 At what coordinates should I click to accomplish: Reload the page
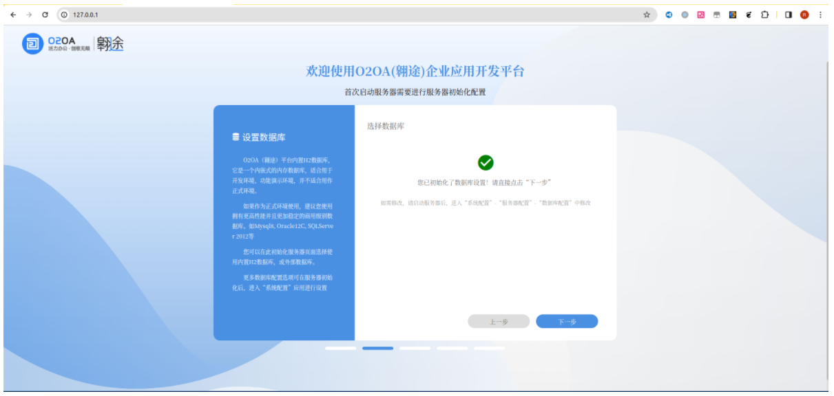pos(45,14)
